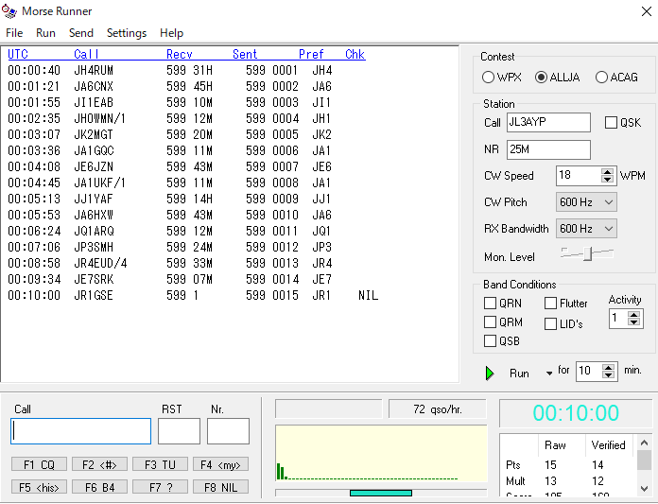Open the File menu
Image resolution: width=658 pixels, height=504 pixels.
(14, 33)
